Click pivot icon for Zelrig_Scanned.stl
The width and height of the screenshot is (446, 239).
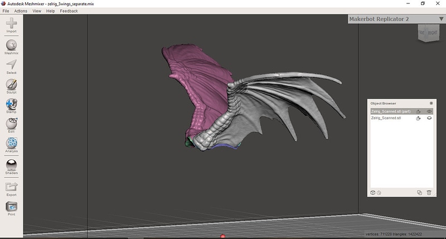418,118
